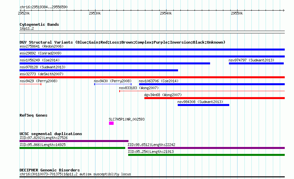This screenshot has height=179, width=294.
Task: Click the nsv984308 (Sudmant2013) label text
Action: pyautogui.click(x=200, y=102)
